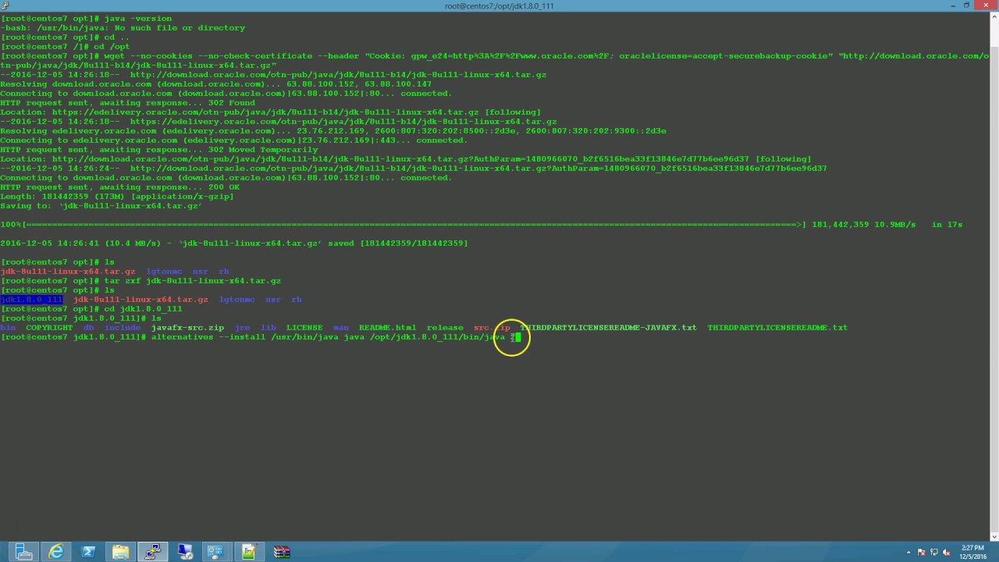The width and height of the screenshot is (999, 562).
Task: Click the 'alternatives --install' command text
Action: [x=328, y=337]
